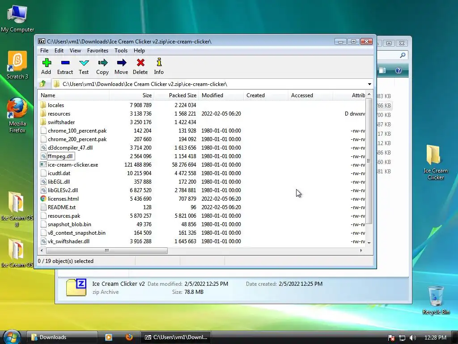Open the View menu
Screen dimensions: 458x344
pyautogui.click(x=75, y=51)
